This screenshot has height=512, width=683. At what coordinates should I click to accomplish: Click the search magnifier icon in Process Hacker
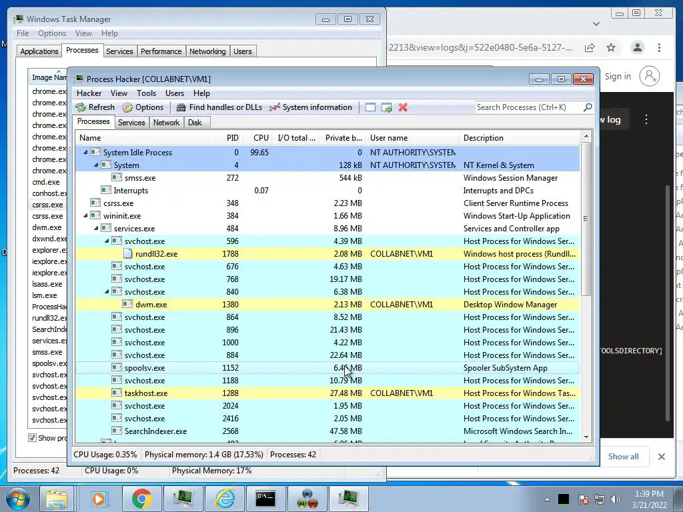point(587,107)
